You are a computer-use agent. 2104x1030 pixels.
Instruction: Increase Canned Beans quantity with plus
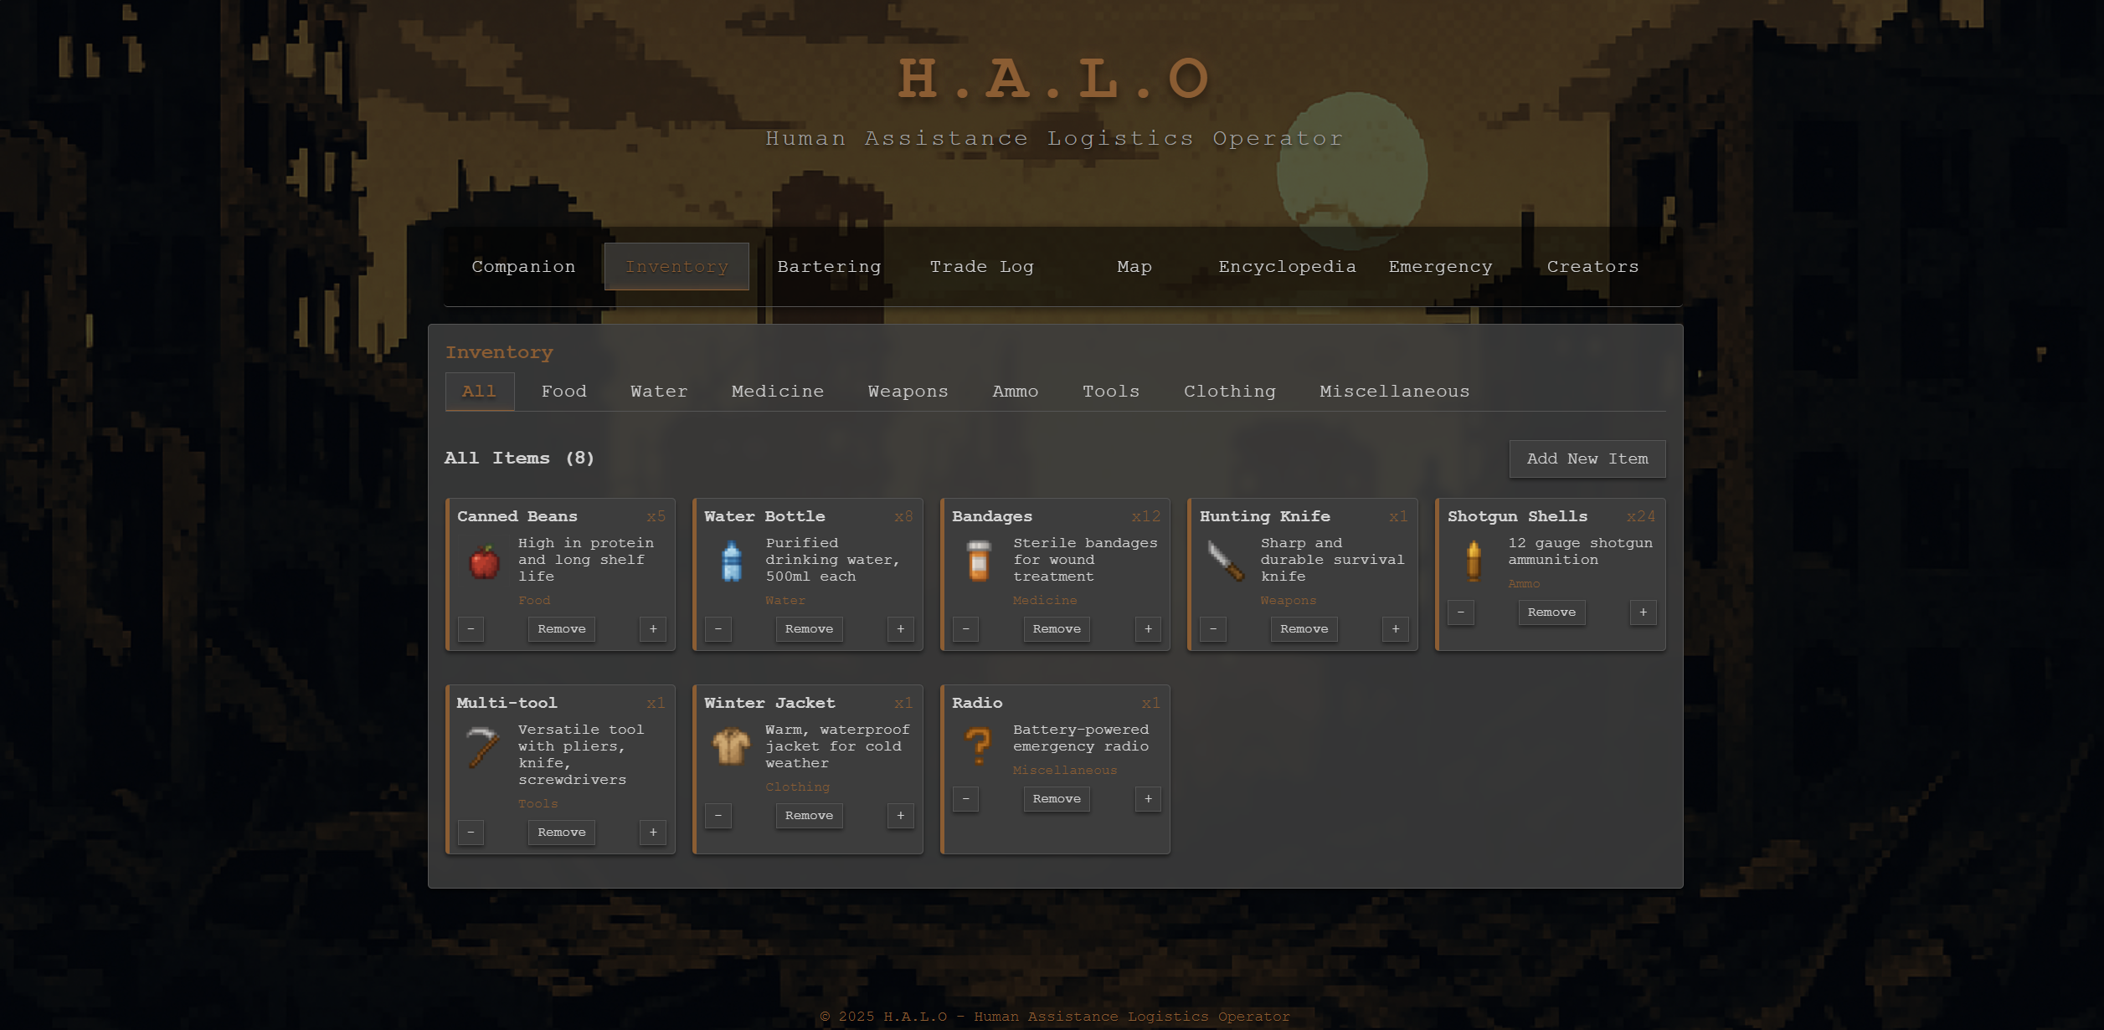pyautogui.click(x=653, y=629)
